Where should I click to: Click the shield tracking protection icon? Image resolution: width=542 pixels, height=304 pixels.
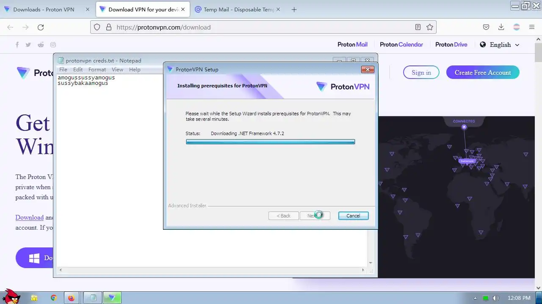(97, 27)
